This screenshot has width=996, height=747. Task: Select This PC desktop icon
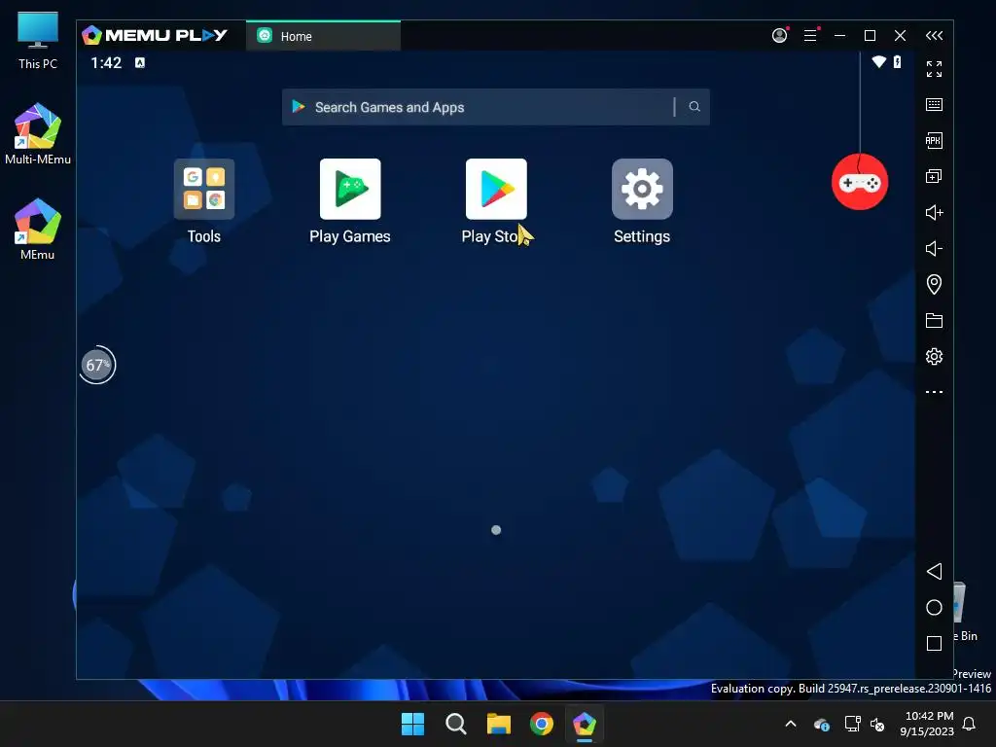(38, 41)
